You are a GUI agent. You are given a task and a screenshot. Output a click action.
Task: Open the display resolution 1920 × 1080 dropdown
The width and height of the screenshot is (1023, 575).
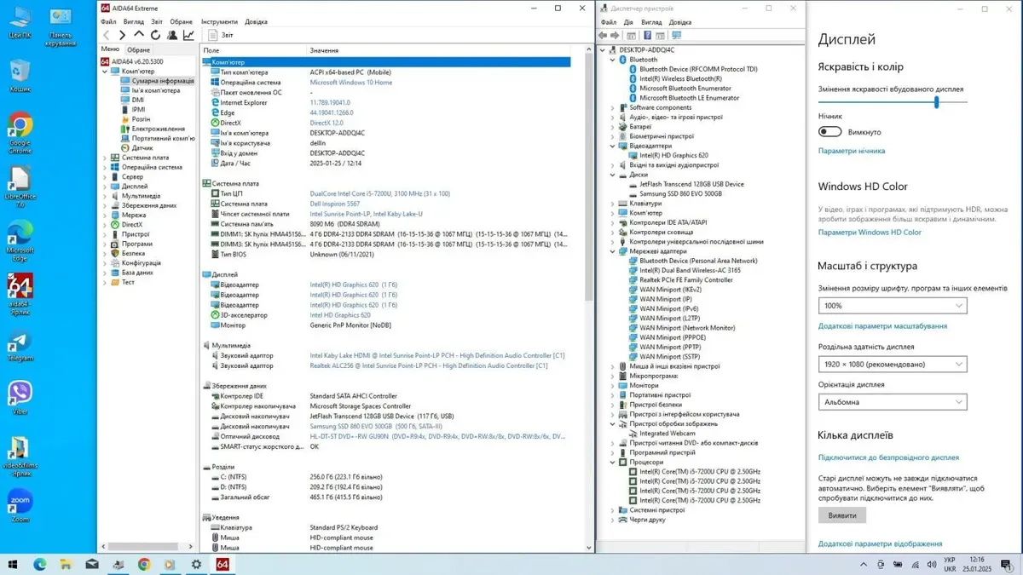click(892, 364)
